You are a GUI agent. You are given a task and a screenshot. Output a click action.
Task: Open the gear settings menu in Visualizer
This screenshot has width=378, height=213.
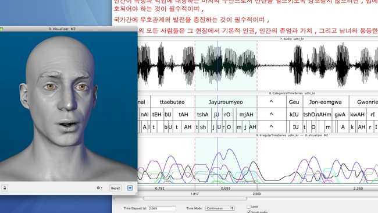click(99, 187)
